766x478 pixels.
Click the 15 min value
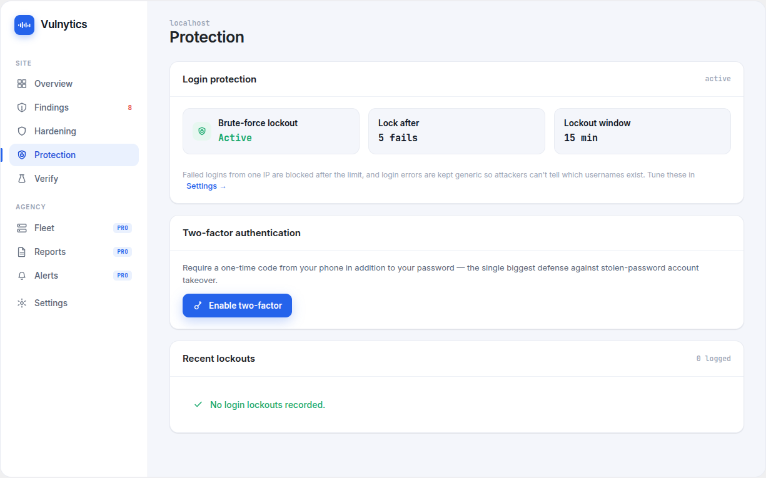click(581, 138)
